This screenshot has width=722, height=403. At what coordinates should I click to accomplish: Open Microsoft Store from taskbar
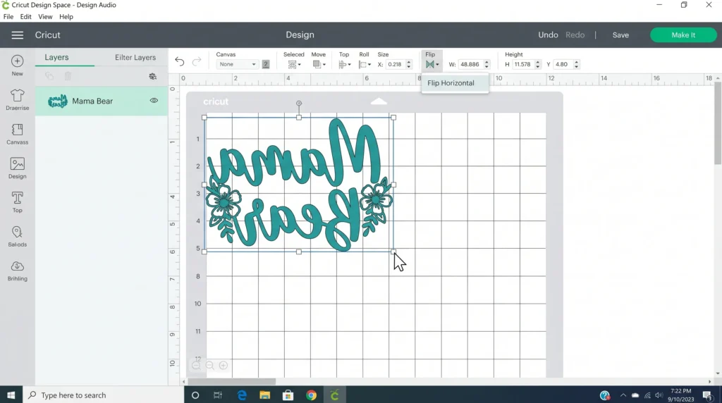coord(288,395)
